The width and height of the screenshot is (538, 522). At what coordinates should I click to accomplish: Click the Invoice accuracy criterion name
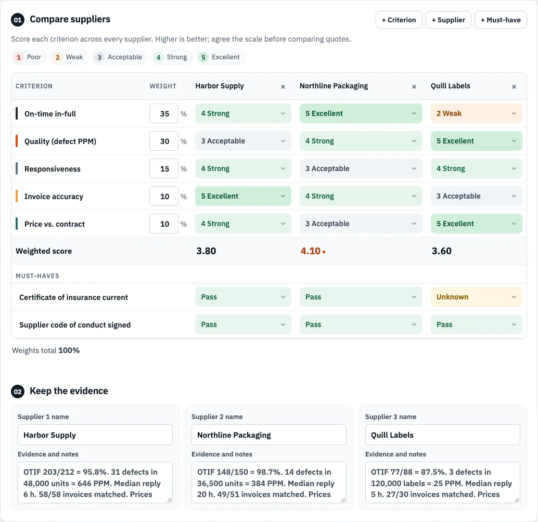click(x=54, y=197)
